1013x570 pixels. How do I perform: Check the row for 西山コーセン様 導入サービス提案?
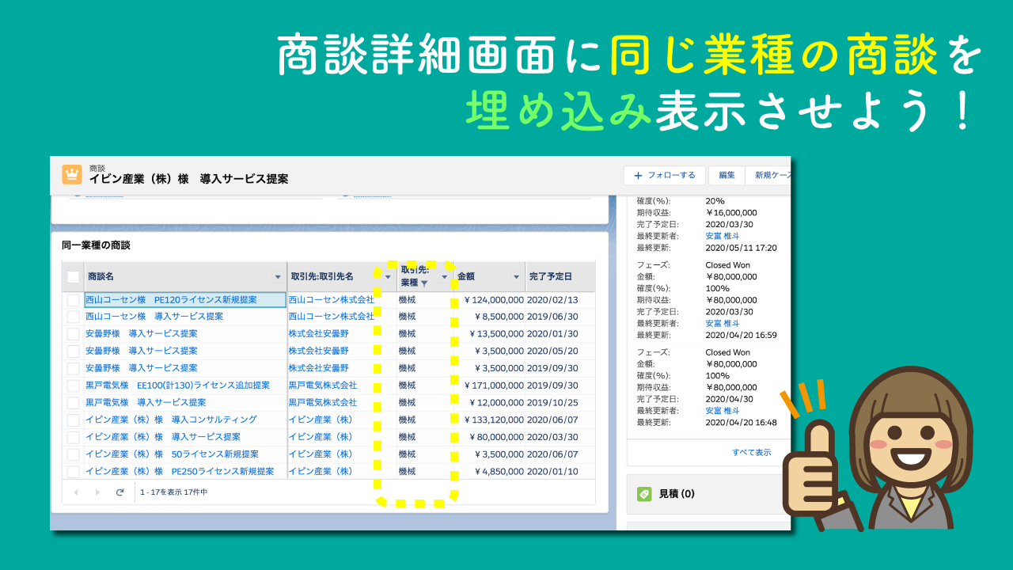(73, 317)
